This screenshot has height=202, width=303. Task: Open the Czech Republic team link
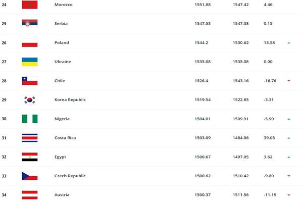click(x=70, y=176)
